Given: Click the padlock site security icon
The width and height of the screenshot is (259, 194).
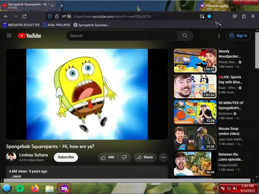Looking at the screenshot, I should pyautogui.click(x=57, y=16).
